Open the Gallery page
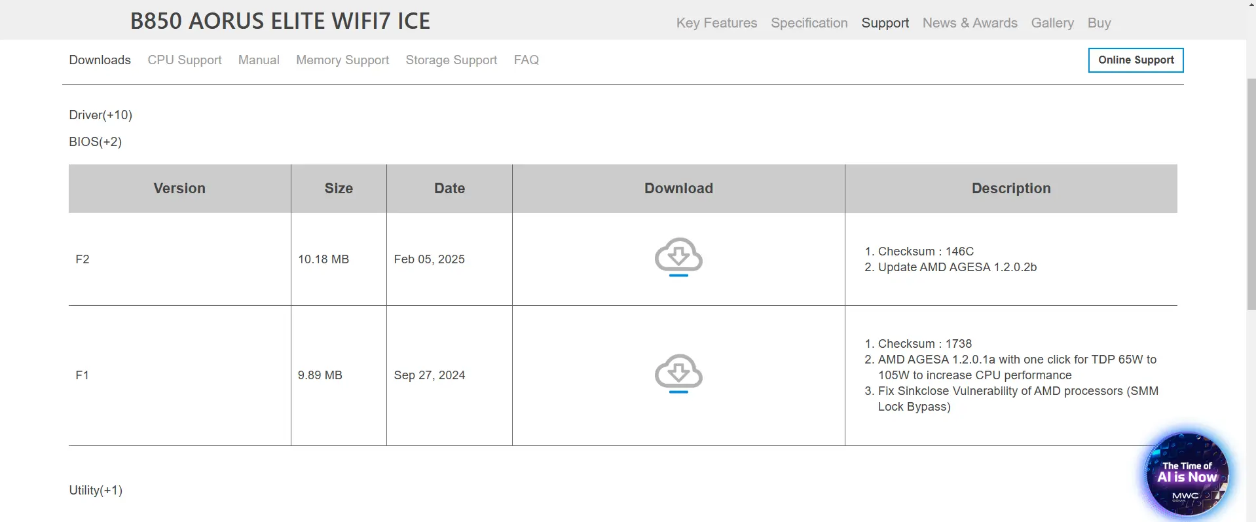 coord(1052,23)
